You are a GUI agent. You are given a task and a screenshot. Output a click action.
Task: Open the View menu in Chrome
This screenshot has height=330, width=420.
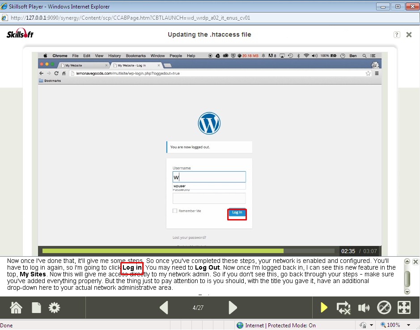coord(99,56)
